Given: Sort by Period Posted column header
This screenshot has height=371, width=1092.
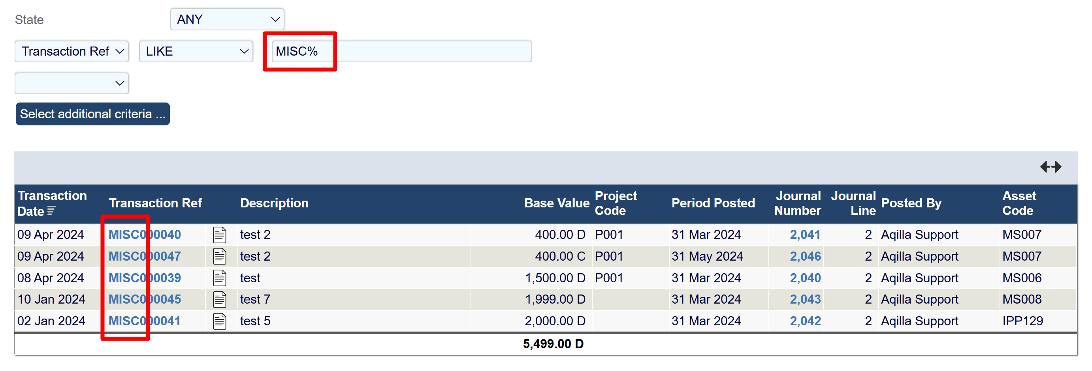Looking at the screenshot, I should pyautogui.click(x=713, y=203).
